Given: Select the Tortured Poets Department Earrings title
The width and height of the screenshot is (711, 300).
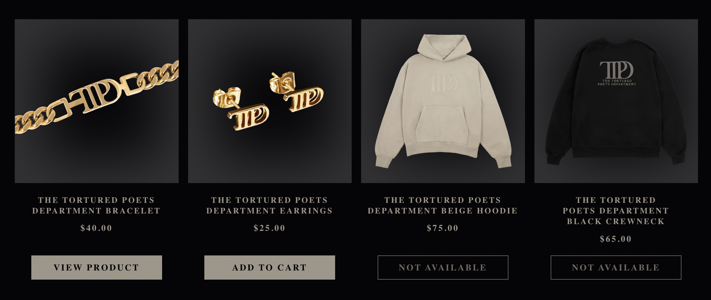Looking at the screenshot, I should point(270,205).
